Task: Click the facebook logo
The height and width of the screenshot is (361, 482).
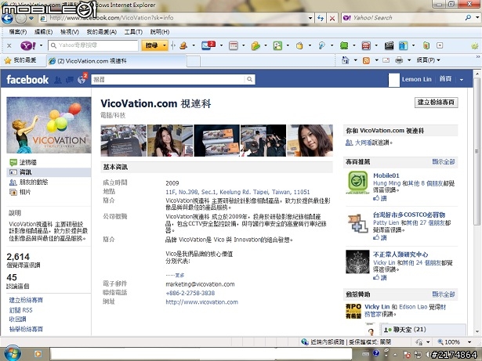Action: tap(27, 80)
